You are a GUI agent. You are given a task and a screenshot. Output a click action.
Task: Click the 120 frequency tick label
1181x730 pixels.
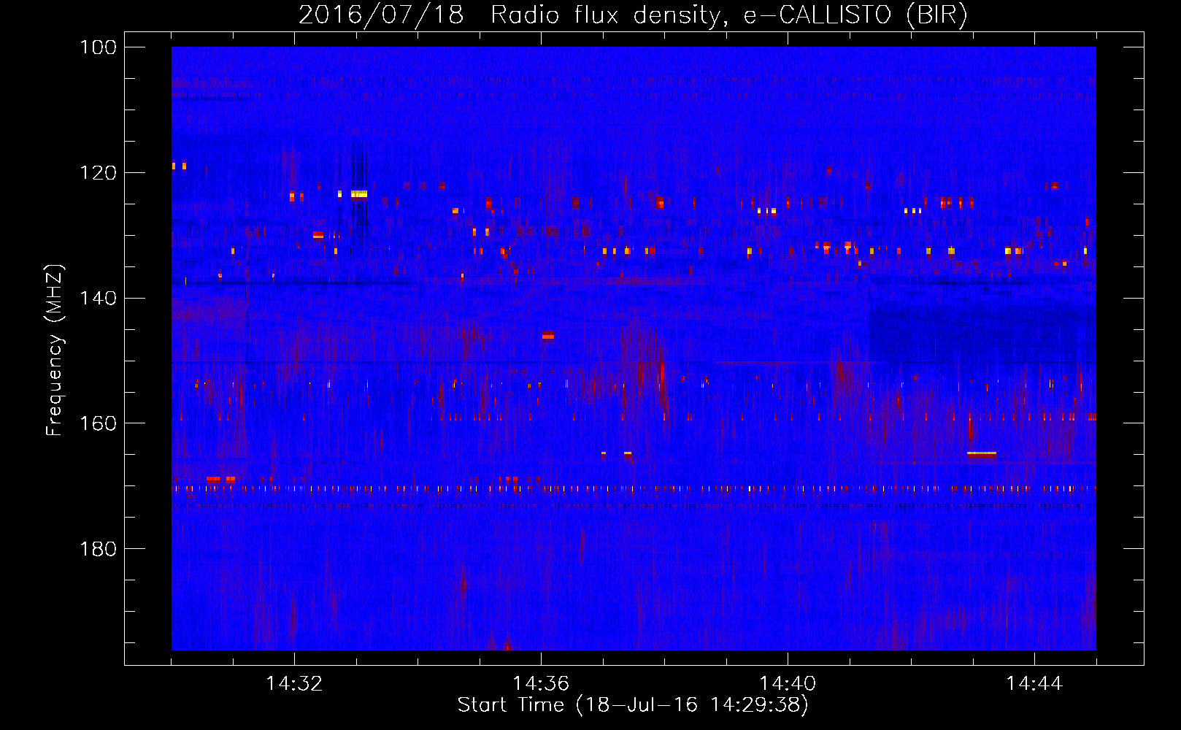point(99,173)
